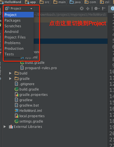Click the build.gradle file icon under app

coord(22,62)
